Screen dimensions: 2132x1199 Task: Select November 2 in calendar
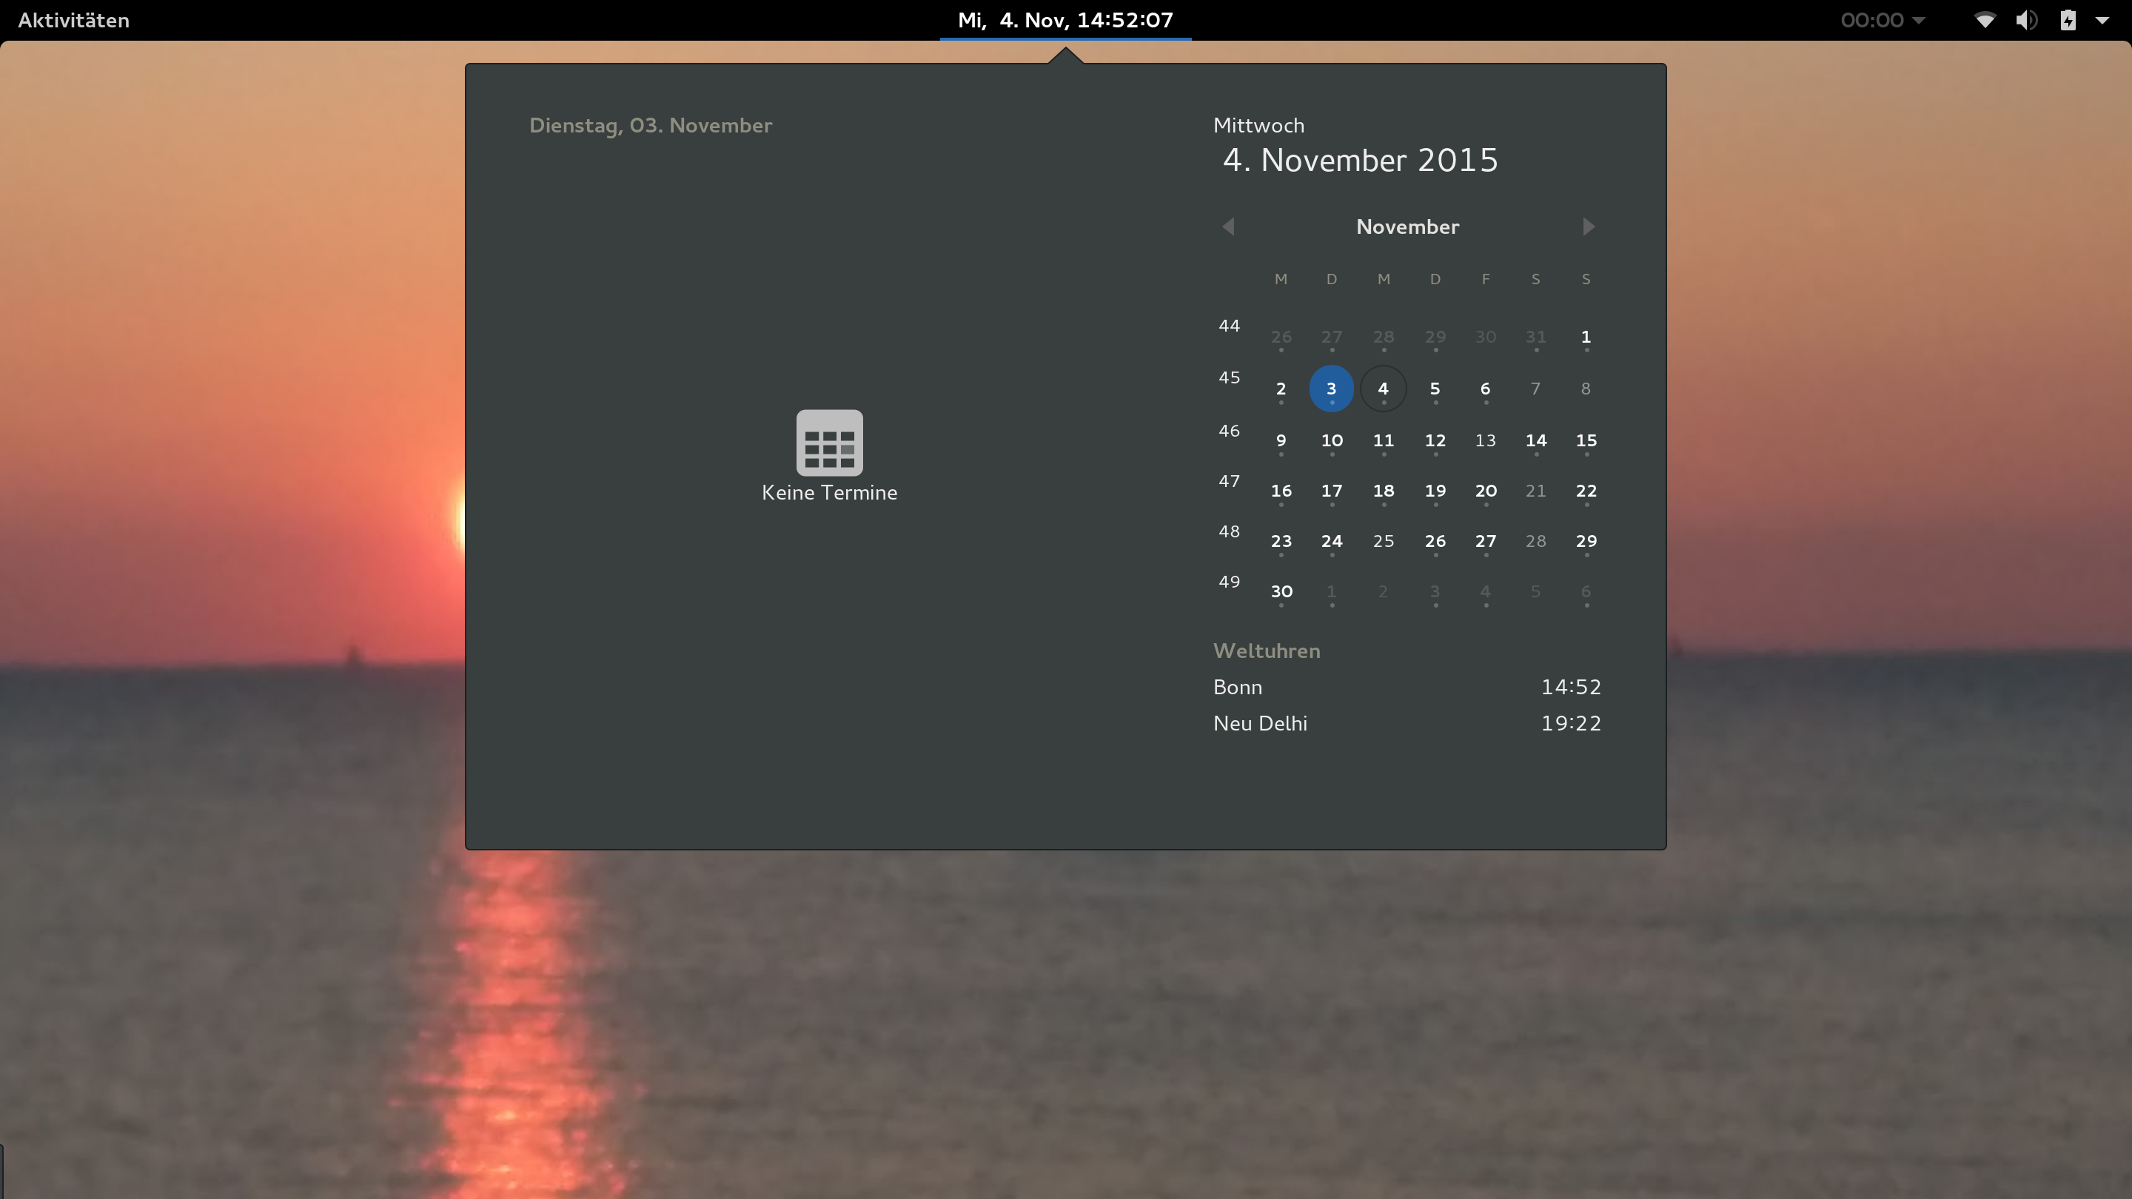tap(1281, 389)
